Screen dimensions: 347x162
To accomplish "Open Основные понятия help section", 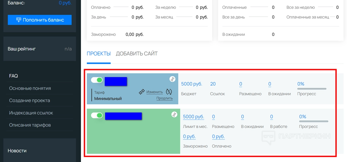I will (30, 88).
